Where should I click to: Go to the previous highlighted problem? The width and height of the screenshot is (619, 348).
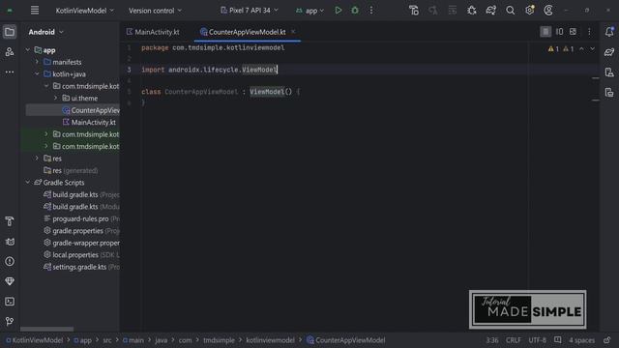tap(581, 49)
